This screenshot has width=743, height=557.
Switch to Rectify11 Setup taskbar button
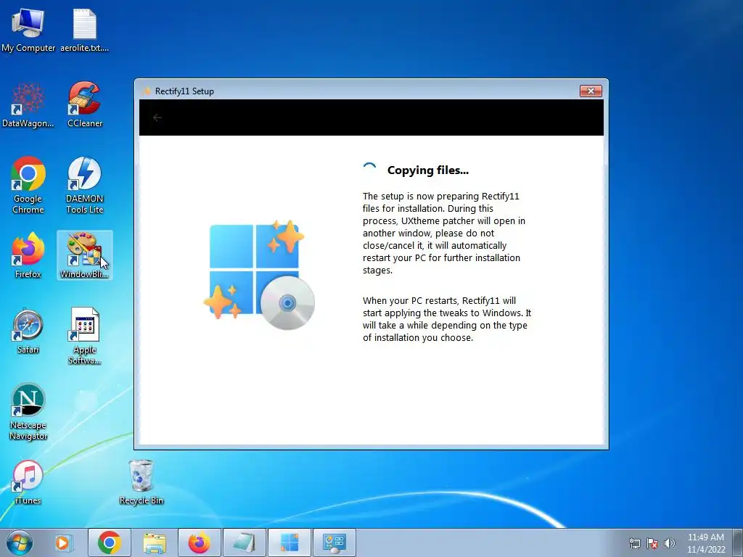pyautogui.click(x=290, y=542)
